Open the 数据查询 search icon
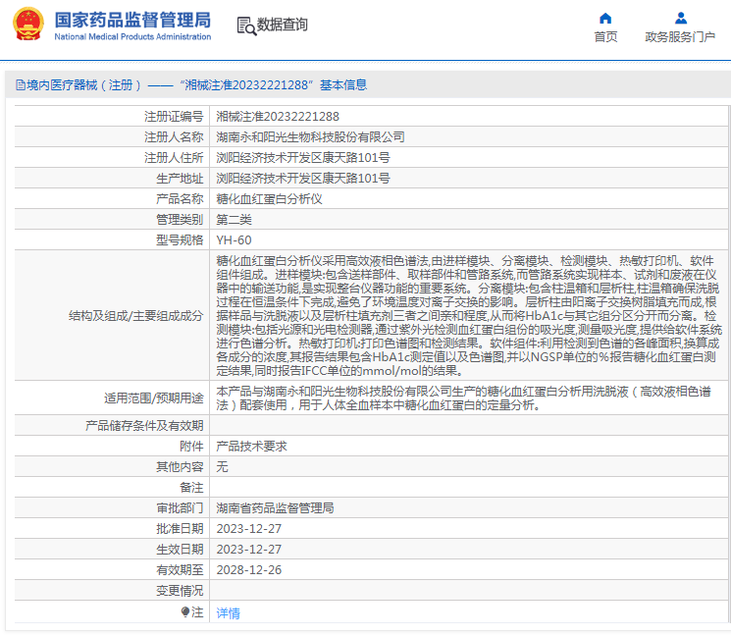 tap(246, 26)
